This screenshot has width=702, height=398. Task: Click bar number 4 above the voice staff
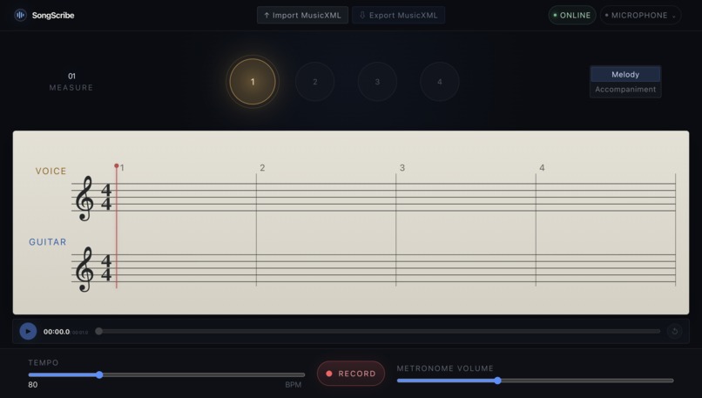point(542,168)
